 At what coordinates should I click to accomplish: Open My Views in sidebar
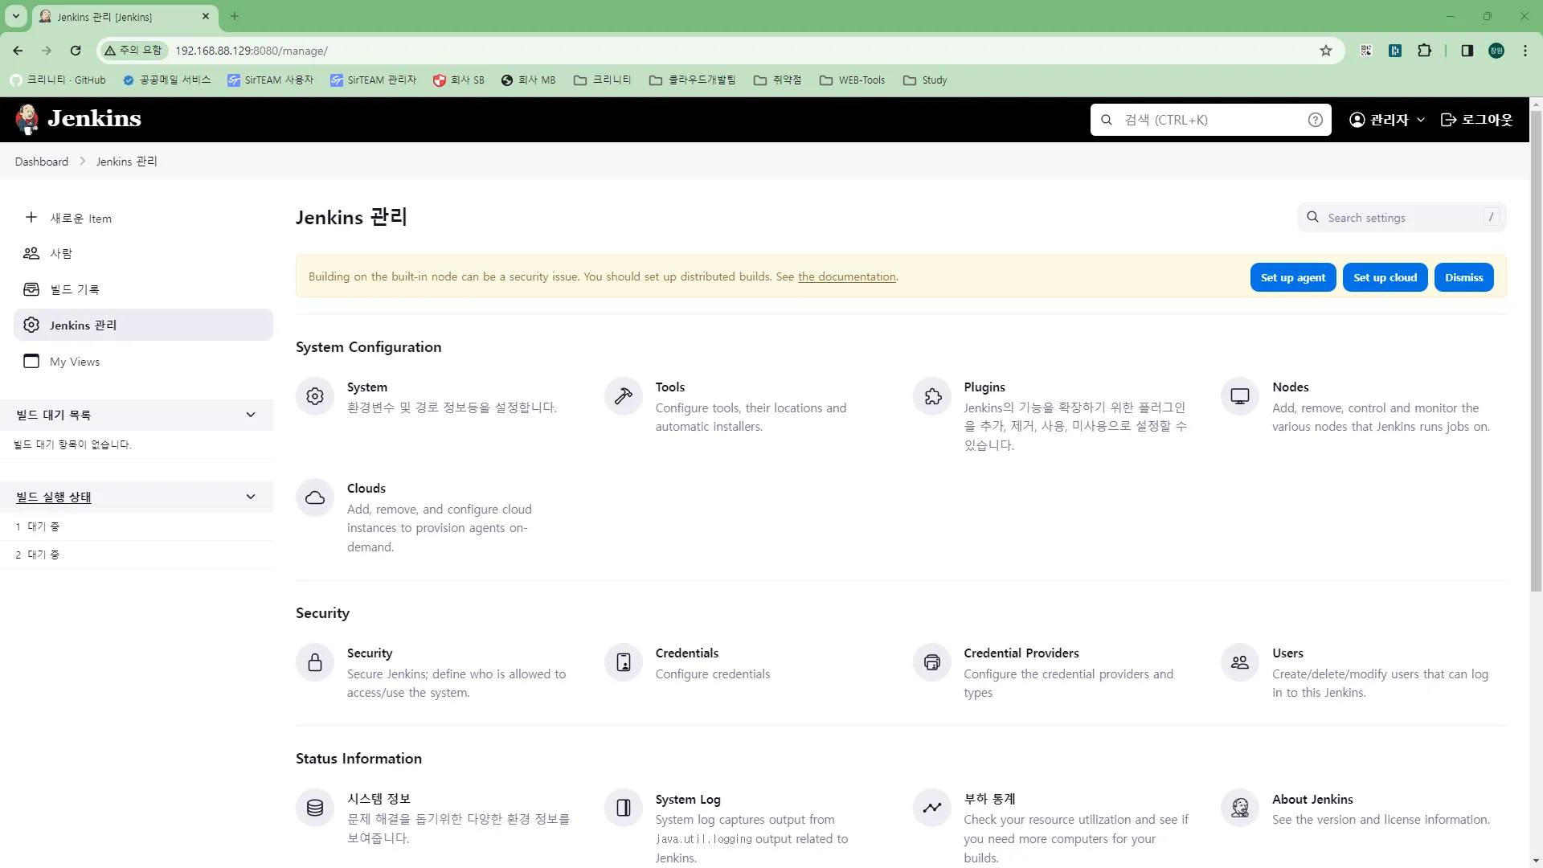(x=75, y=362)
